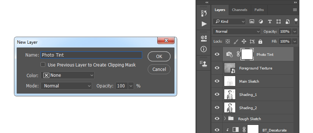This screenshot has height=133, width=313.
Task: Filter layers by pixel layers icon
Action: tap(252, 22)
